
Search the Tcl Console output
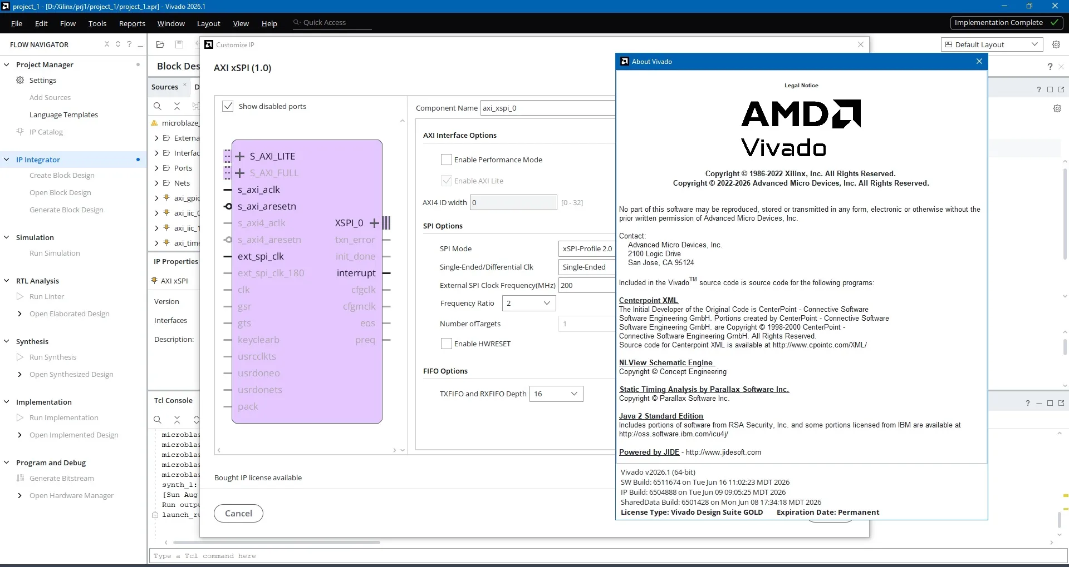coord(158,420)
